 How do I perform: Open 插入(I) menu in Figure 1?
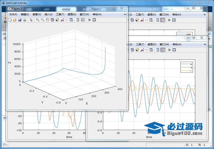48,14
